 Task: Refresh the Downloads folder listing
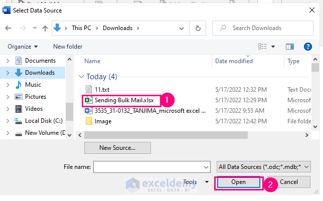[x=198, y=28]
